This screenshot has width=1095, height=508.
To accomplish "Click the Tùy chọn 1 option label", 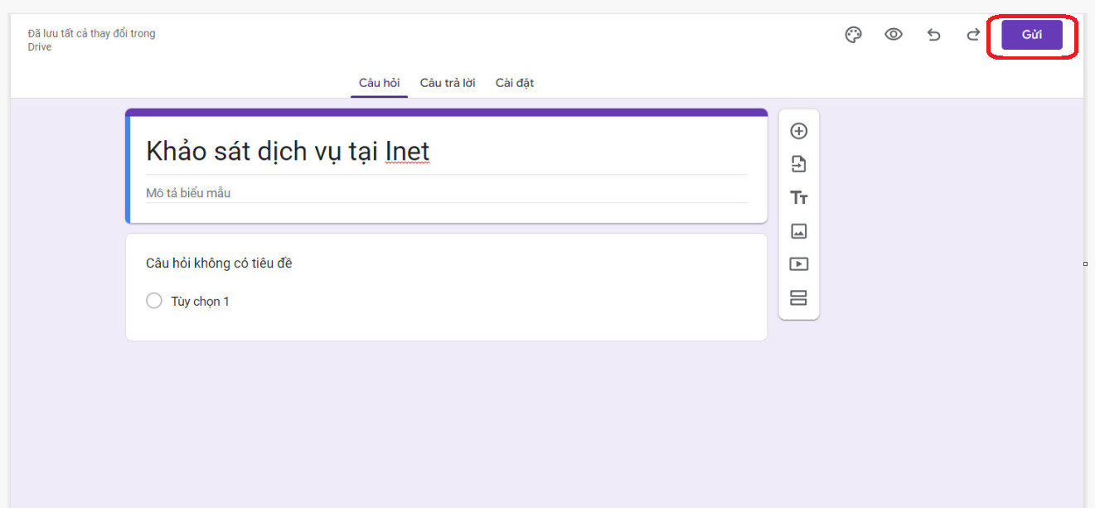I will (x=200, y=302).
